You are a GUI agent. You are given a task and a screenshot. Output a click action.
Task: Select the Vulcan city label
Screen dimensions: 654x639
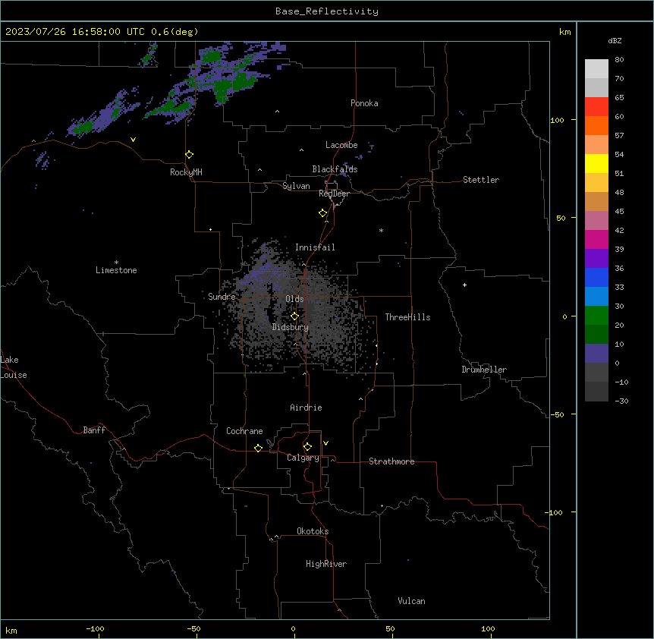pyautogui.click(x=411, y=601)
